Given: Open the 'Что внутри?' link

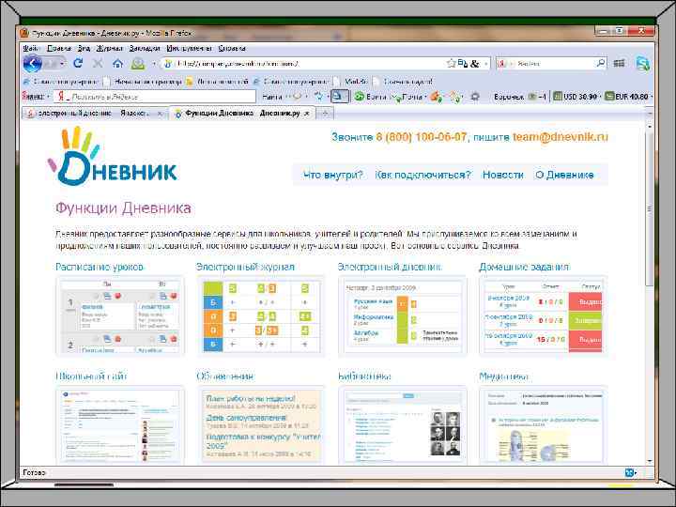Looking at the screenshot, I should pyautogui.click(x=332, y=175).
